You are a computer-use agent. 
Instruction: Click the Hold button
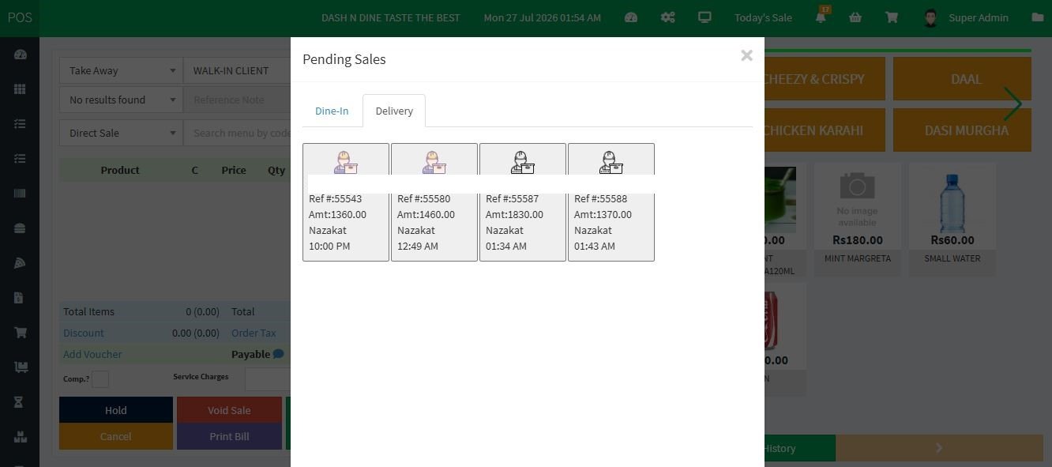click(116, 410)
